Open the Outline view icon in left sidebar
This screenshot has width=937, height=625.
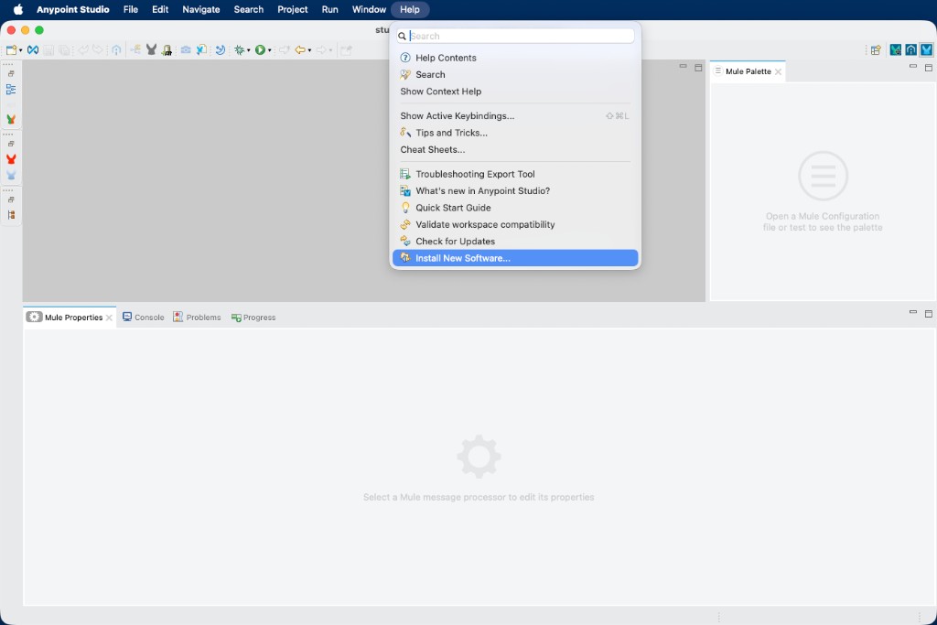pos(11,90)
